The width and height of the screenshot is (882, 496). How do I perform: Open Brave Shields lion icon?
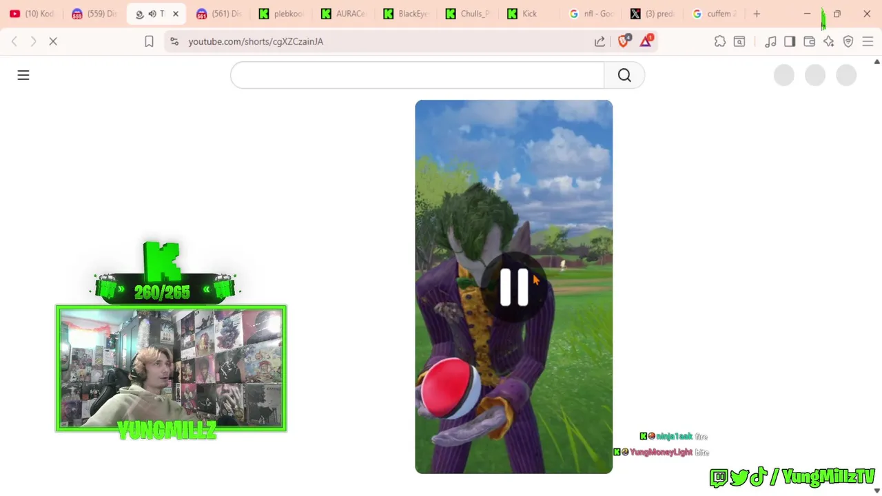coord(624,41)
